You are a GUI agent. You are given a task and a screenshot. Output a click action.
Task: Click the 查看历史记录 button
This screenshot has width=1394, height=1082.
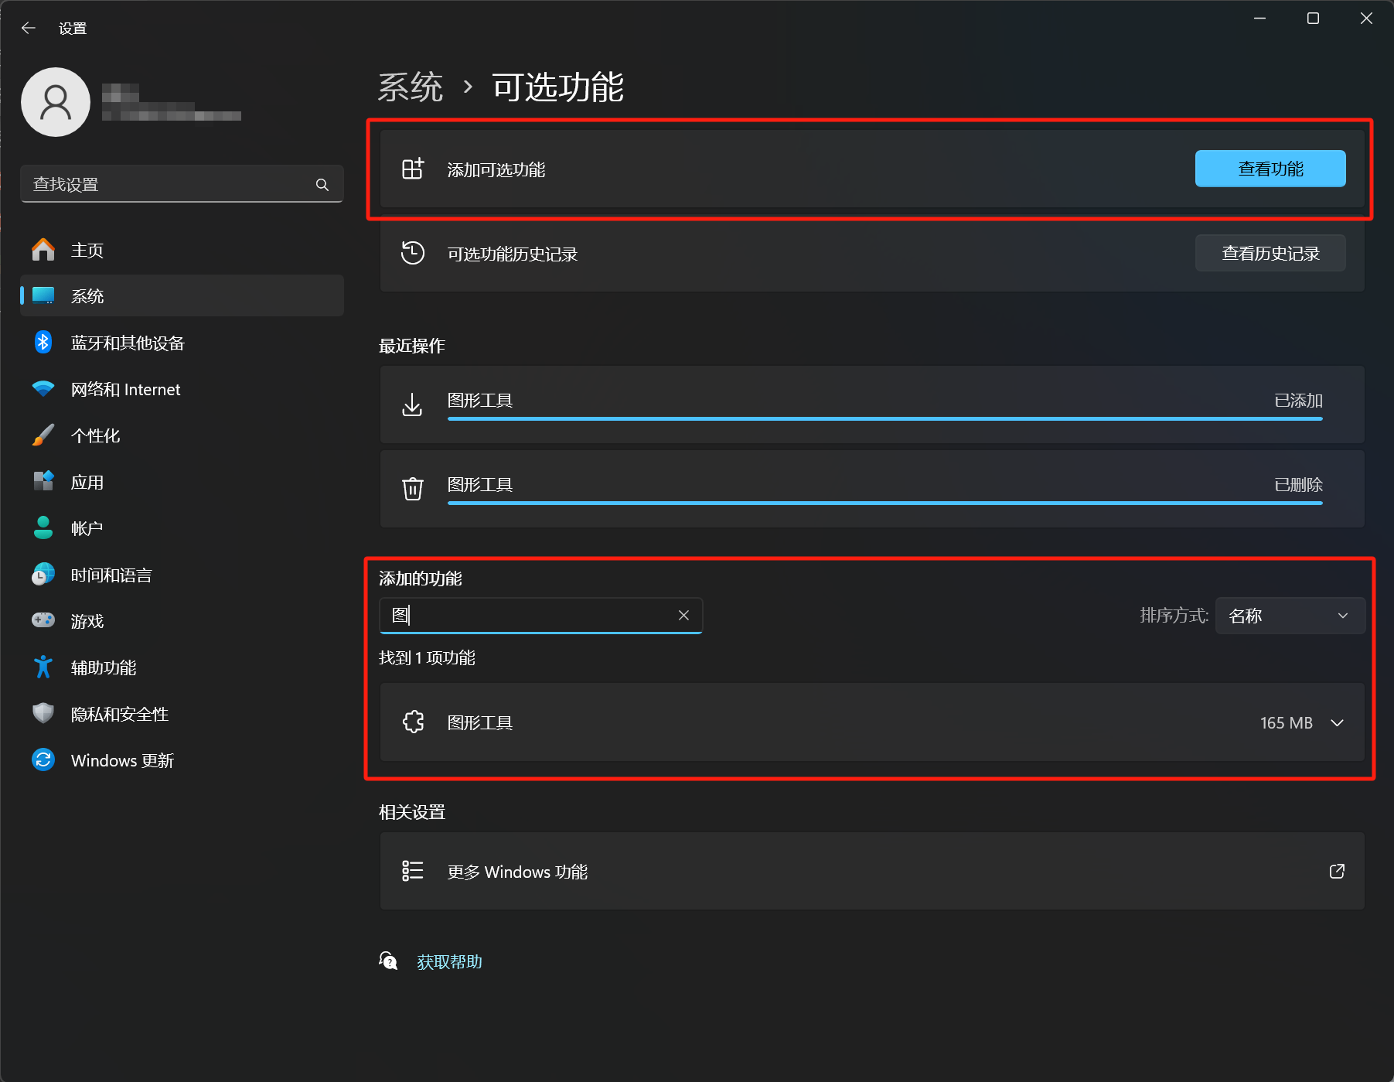pos(1270,253)
